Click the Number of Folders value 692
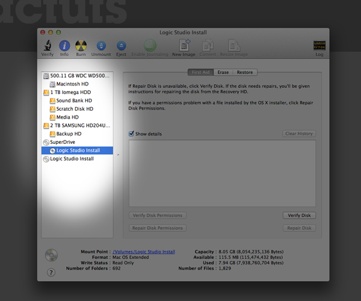 click(117, 268)
